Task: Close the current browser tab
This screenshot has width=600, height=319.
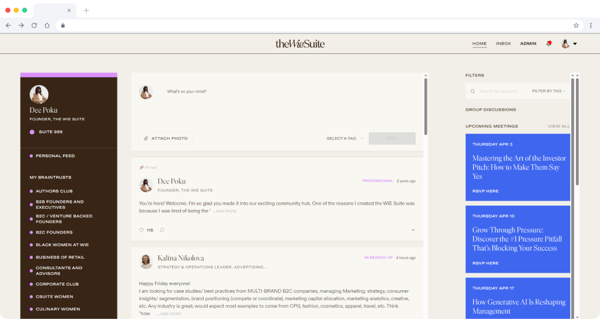Action: (x=69, y=11)
